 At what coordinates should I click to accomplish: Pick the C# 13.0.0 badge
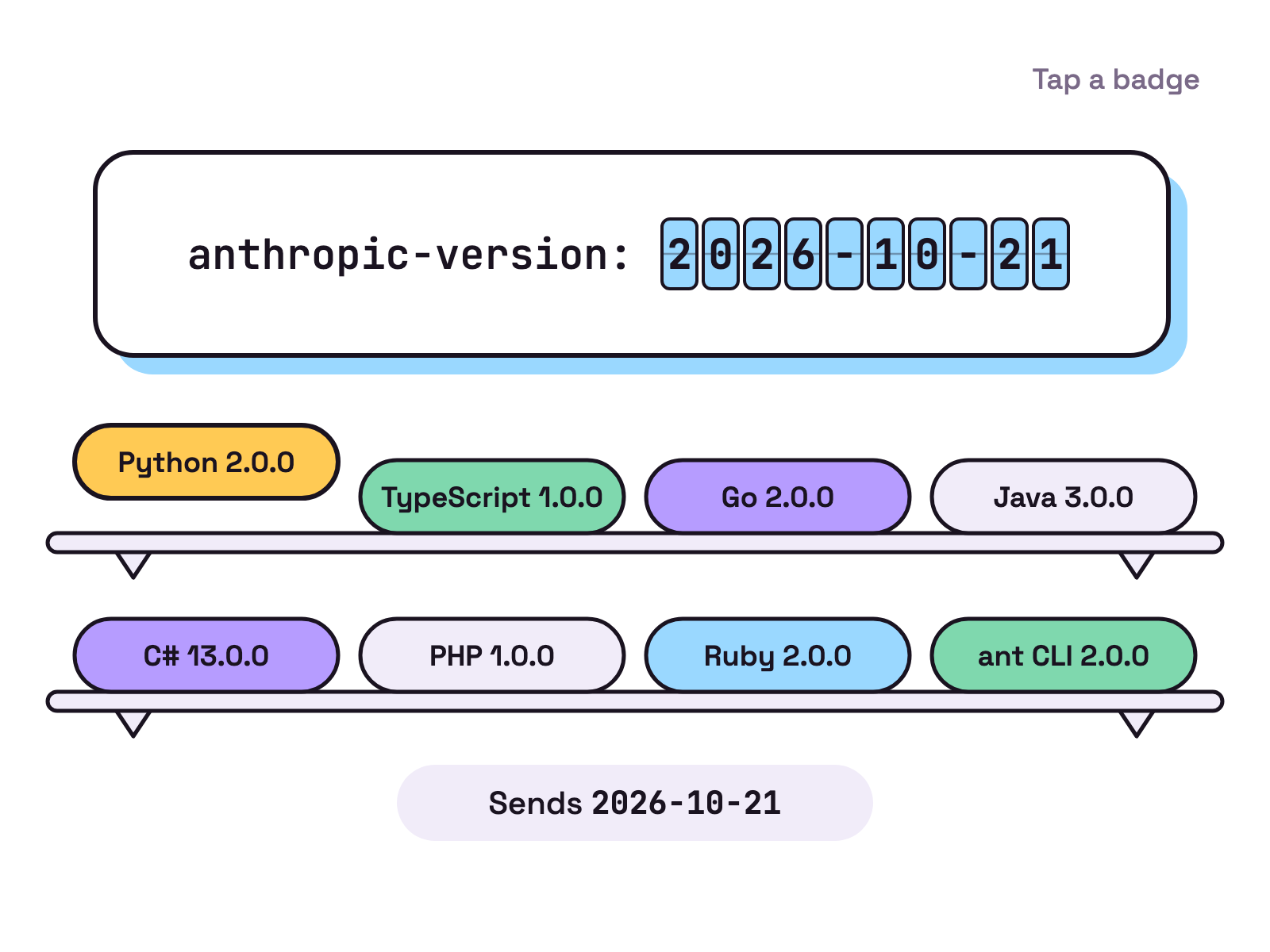(206, 655)
